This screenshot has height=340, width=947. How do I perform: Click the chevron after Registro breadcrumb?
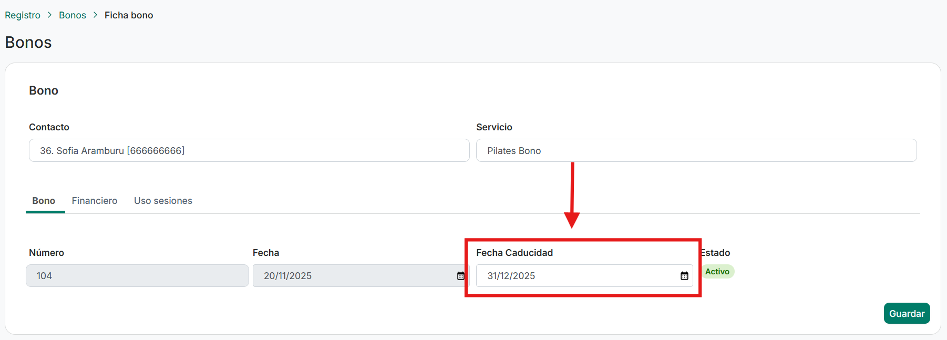tap(49, 15)
